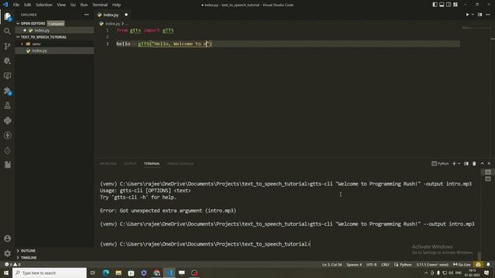The width and height of the screenshot is (495, 278).
Task: Open the Thunder Client lightning icon
Action: 7,135
